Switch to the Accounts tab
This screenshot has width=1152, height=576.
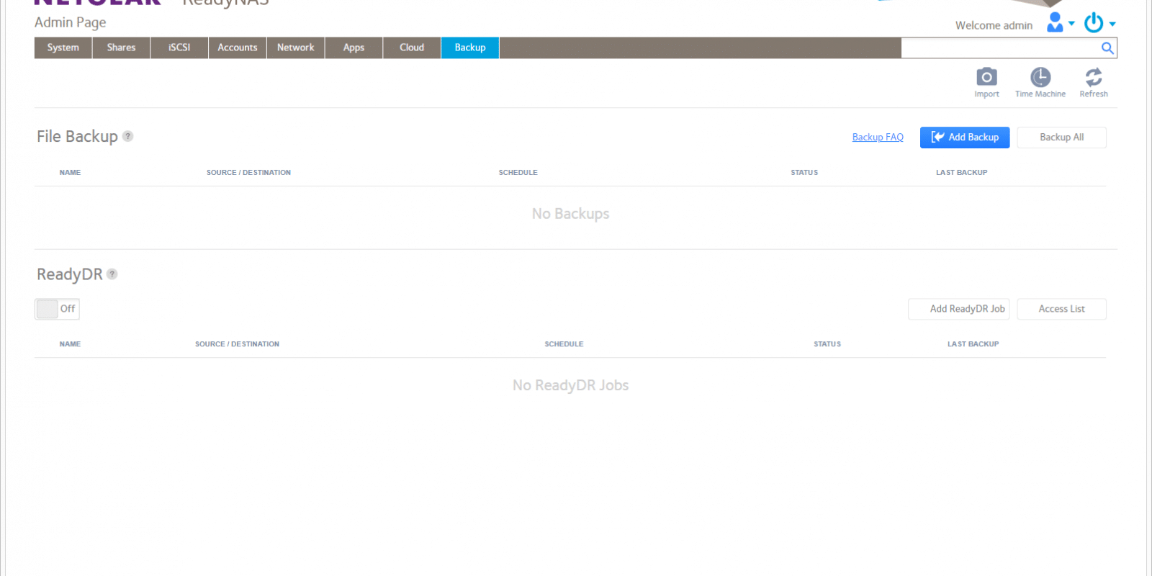[238, 48]
